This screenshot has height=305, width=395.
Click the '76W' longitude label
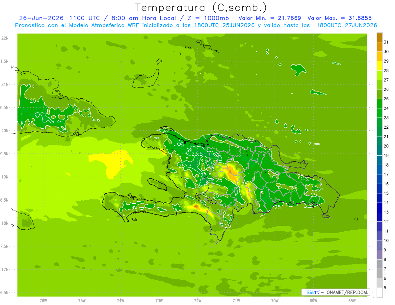[x=43, y=300]
